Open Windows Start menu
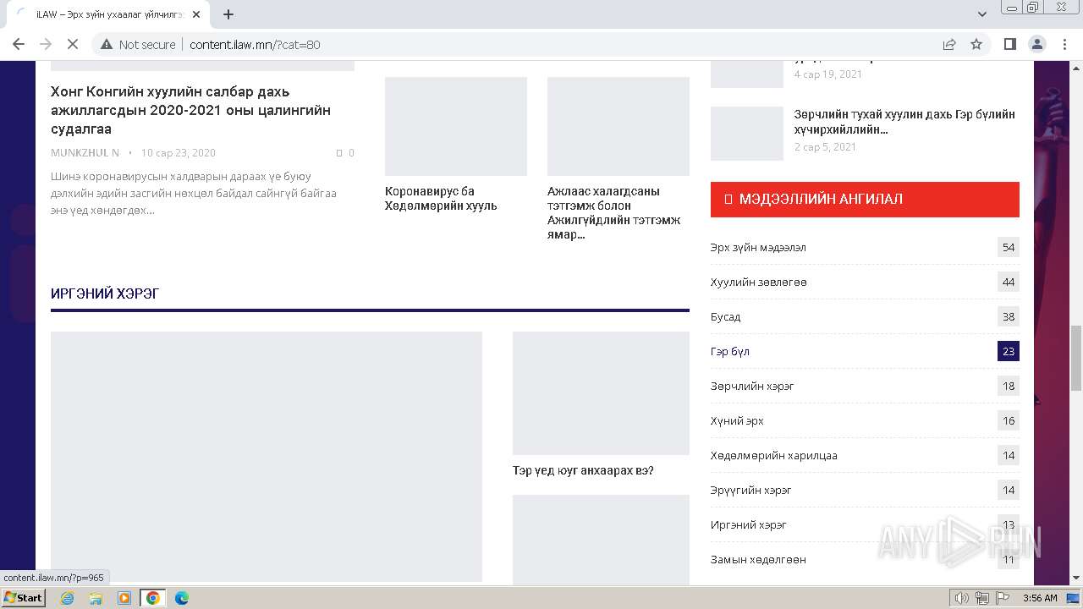1083x609 pixels. coord(24,598)
